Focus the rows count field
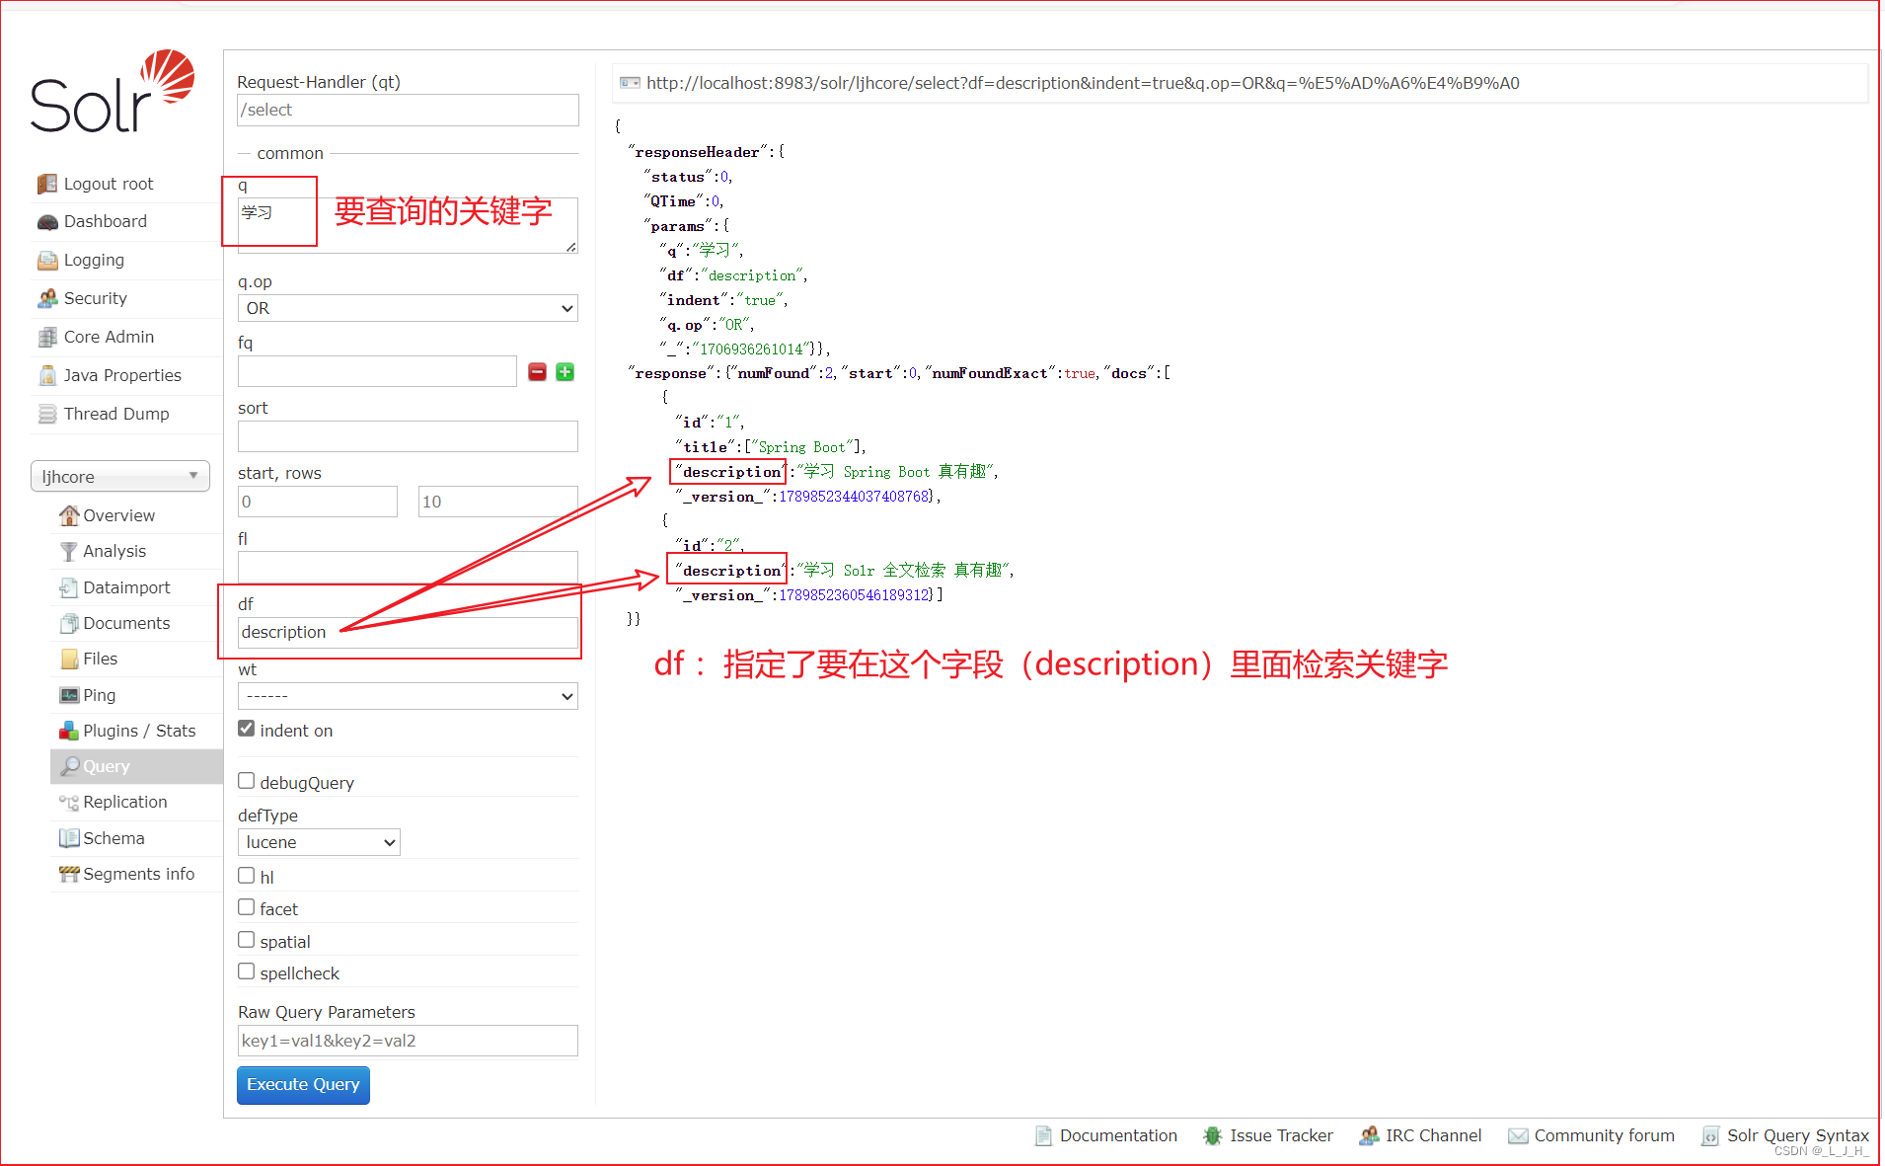Viewport: 1885px width, 1166px height. point(498,502)
